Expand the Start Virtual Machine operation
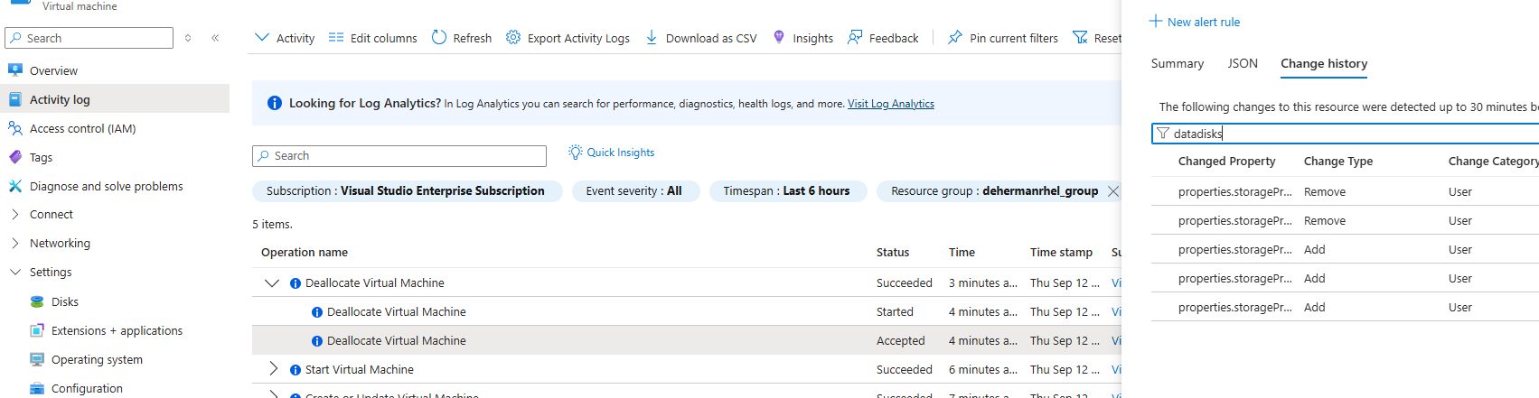Screen dimensions: 1539x398 (274, 369)
